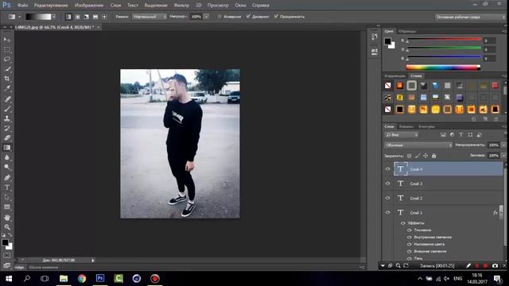The height and width of the screenshot is (286, 509).
Task: Open the Режим blend mode dropdown
Action: [150, 17]
